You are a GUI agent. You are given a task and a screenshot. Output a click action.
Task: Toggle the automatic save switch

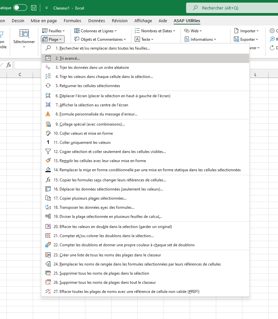(x=20, y=8)
